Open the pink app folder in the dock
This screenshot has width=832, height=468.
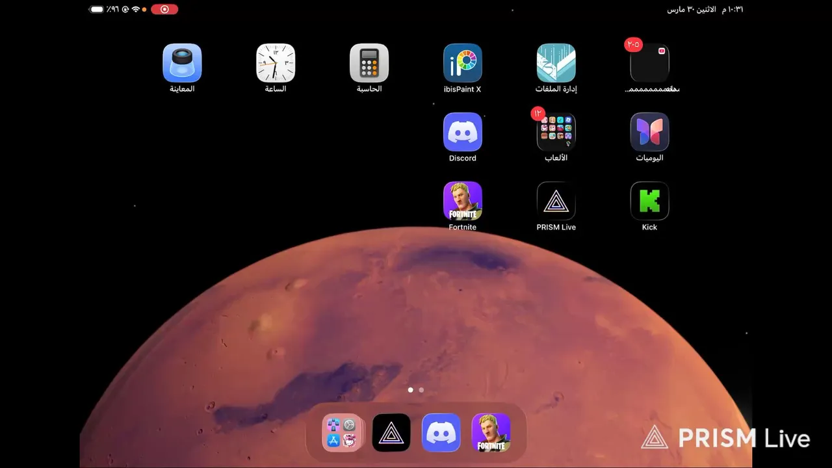pyautogui.click(x=342, y=432)
